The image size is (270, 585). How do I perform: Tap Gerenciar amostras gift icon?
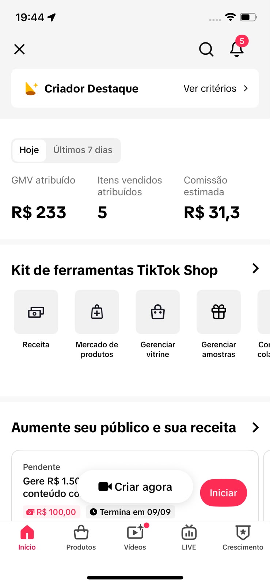pyautogui.click(x=219, y=312)
